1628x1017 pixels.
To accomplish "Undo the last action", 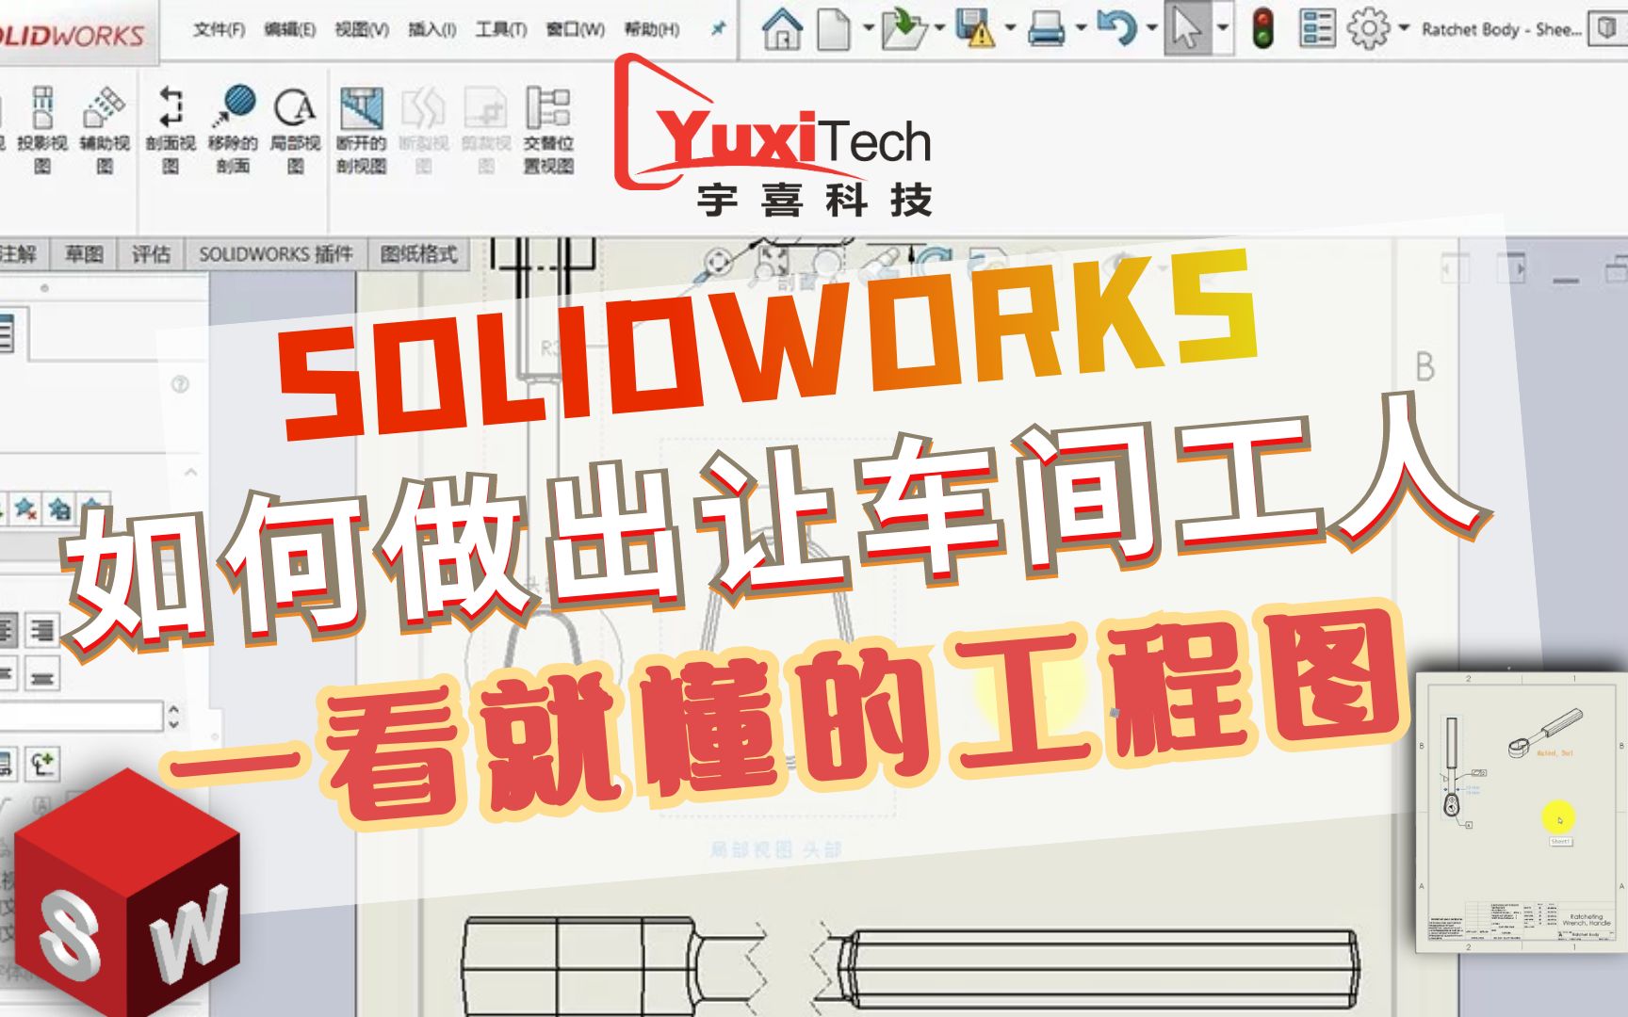I will point(1116,28).
